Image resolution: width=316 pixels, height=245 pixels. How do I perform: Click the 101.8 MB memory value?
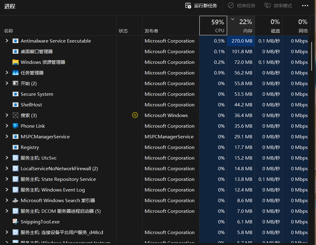(242, 51)
